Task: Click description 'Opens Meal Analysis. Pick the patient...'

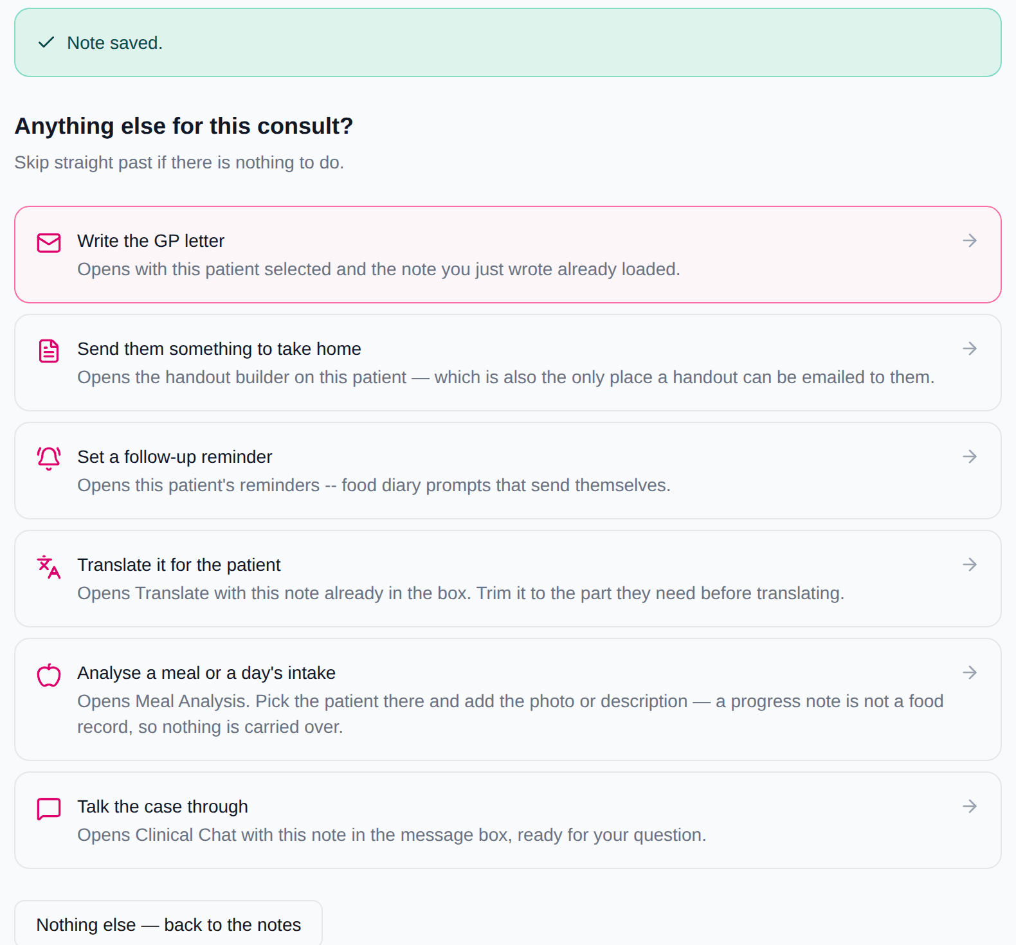Action: [x=511, y=714]
